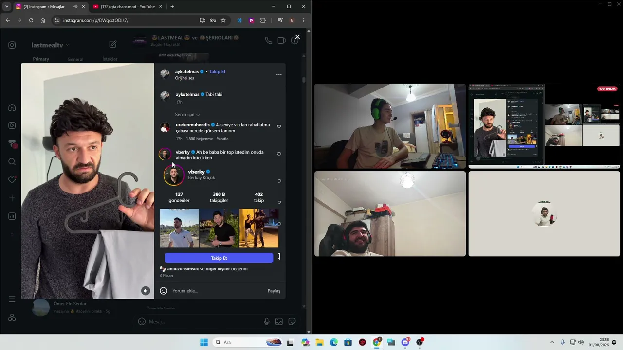The image size is (623, 350).
Task: Create a new post with plus icon
Action: click(x=12, y=198)
